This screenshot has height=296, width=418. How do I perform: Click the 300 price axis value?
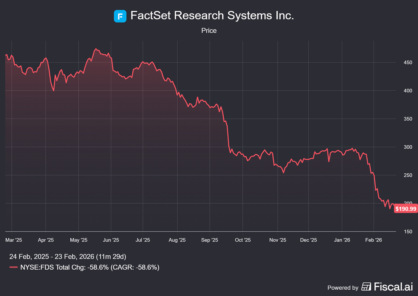[x=408, y=147]
